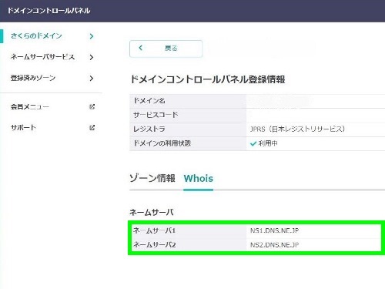Select the Whois tab
385x289 pixels.
pos(199,178)
